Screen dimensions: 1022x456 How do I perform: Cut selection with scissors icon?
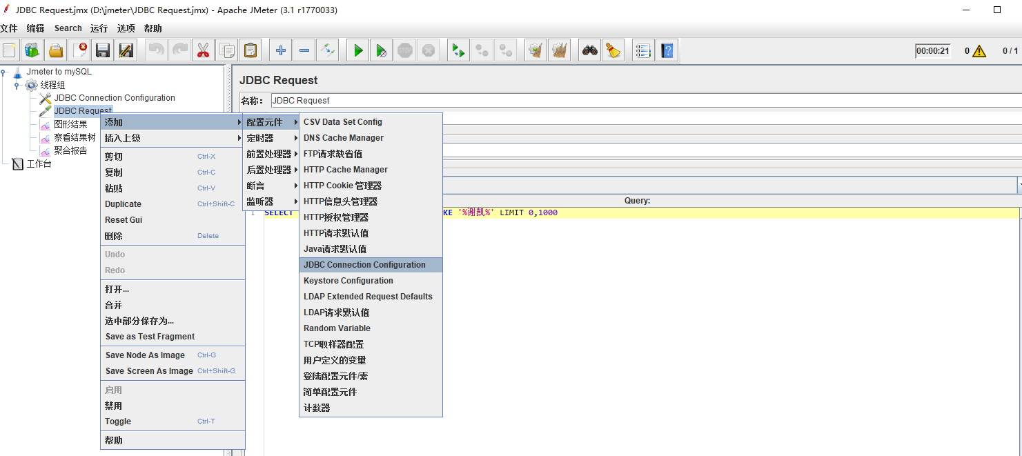[x=203, y=50]
